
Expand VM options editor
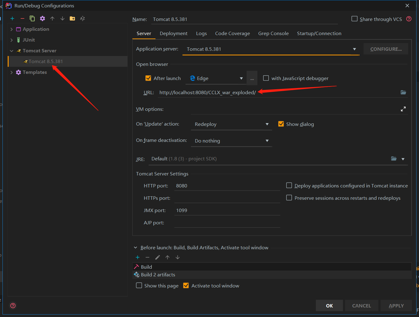(x=403, y=109)
